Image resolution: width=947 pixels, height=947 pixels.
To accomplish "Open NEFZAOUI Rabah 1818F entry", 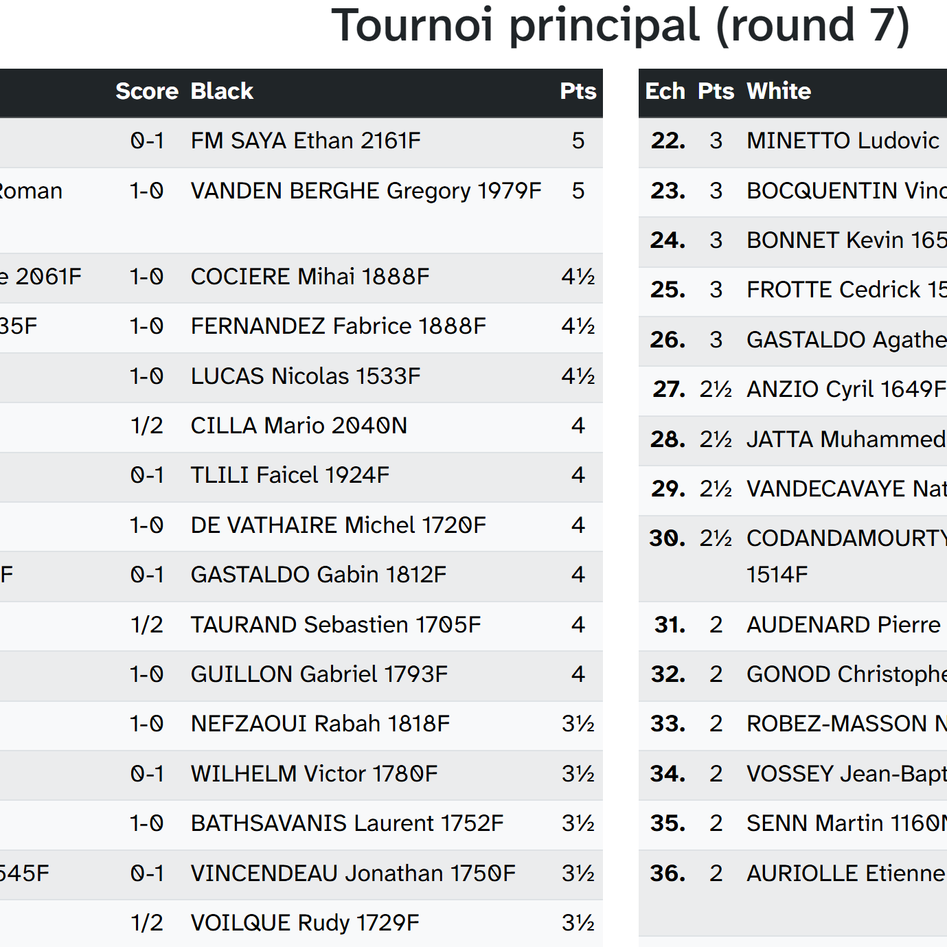I will [320, 724].
